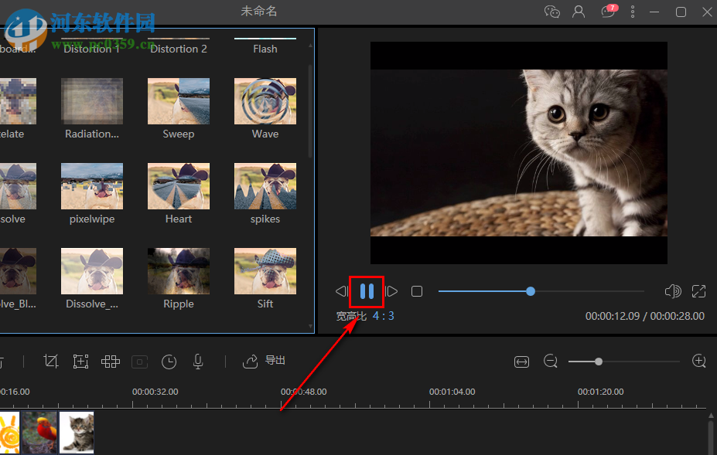Pause the video preview playback
Viewport: 717px width, 455px height.
point(367,291)
